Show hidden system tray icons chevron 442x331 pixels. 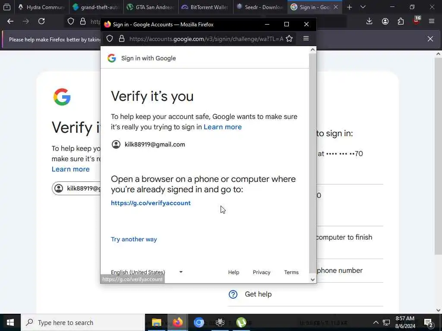(376, 322)
